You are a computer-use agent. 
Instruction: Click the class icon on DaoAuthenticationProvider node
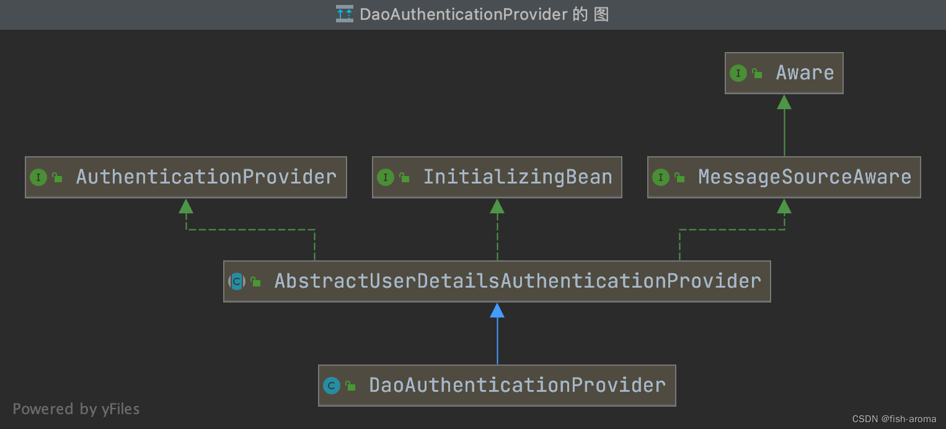(x=332, y=386)
